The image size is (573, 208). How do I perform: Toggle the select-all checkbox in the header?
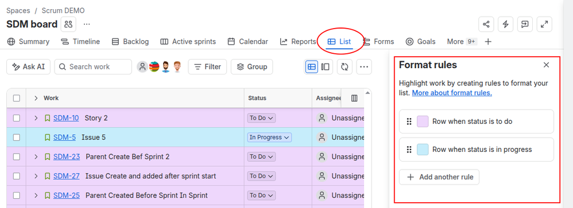17,98
